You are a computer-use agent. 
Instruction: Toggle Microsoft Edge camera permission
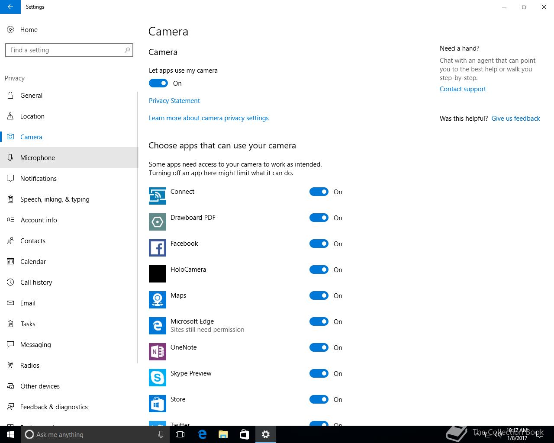[319, 321]
